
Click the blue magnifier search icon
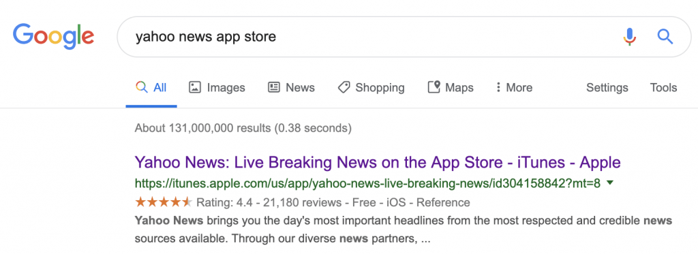(x=665, y=37)
